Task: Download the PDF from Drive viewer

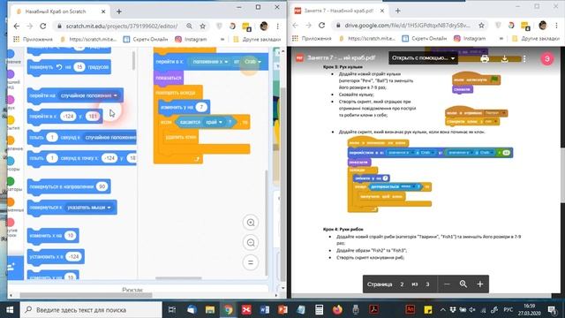Action: 504,58
